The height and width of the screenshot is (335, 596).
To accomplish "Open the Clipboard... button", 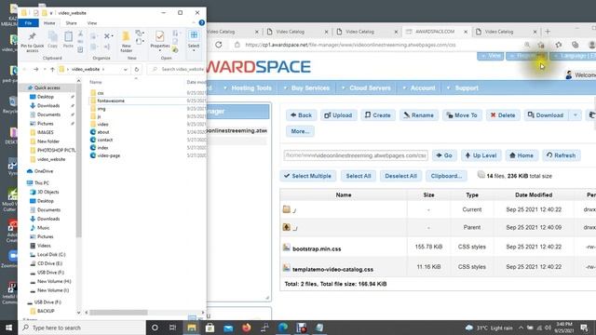I will click(446, 176).
